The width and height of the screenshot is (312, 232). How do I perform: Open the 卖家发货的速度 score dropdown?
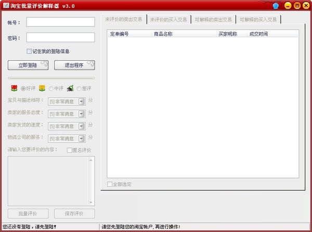[82, 126]
